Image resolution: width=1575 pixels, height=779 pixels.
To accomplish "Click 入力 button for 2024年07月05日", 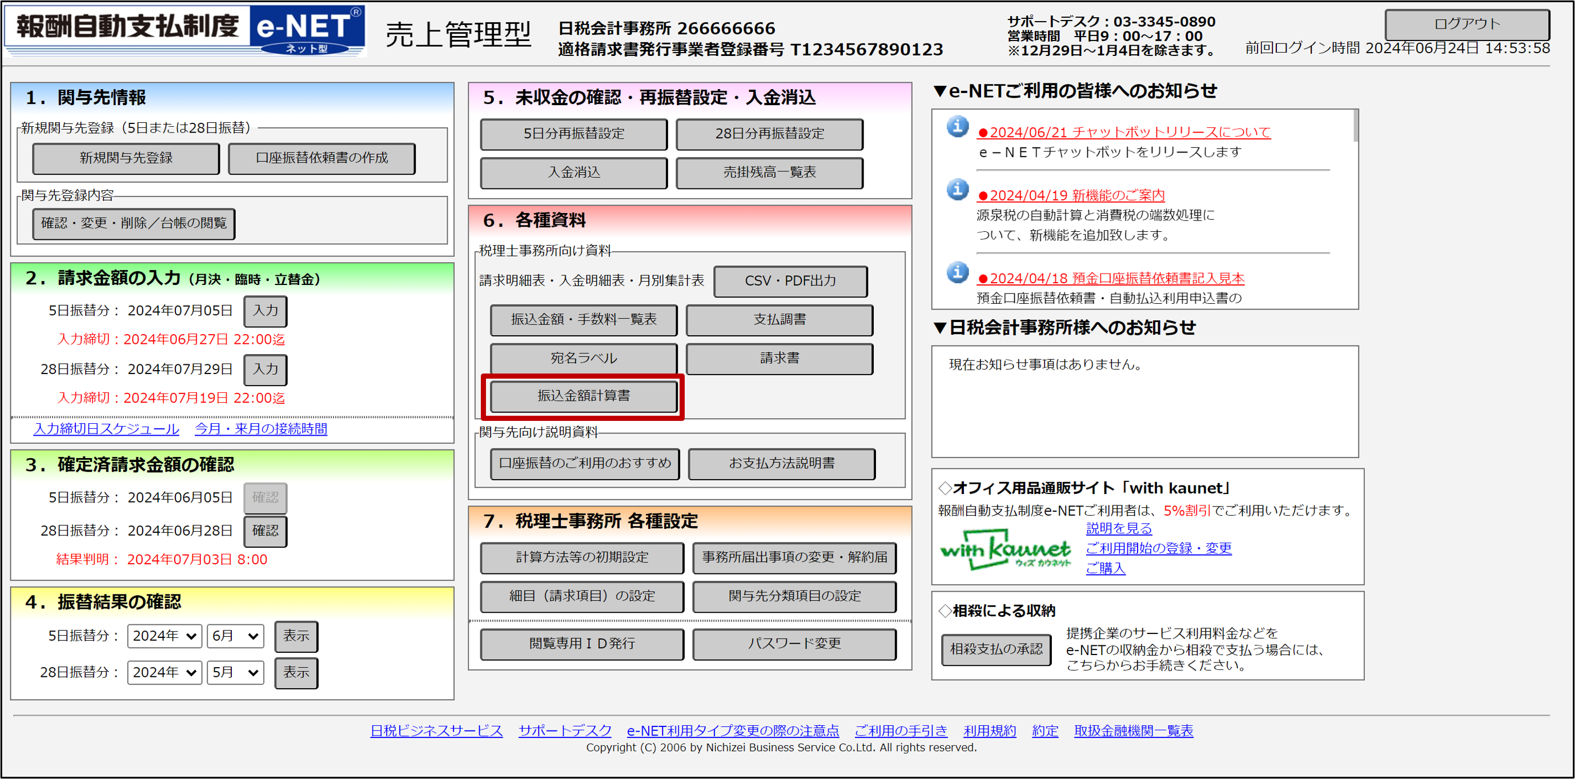I will pyautogui.click(x=266, y=311).
